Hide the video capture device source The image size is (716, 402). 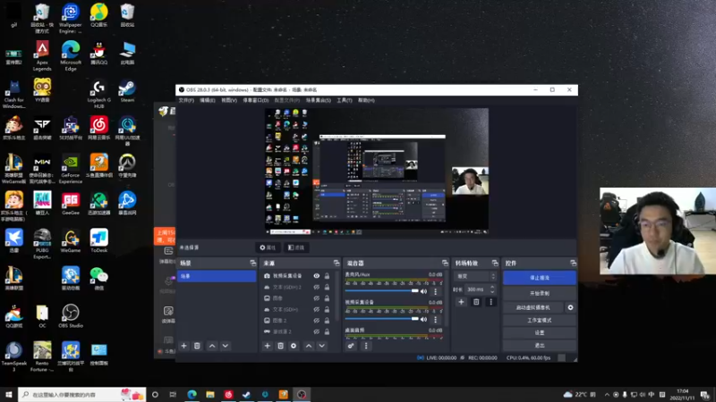[317, 276]
